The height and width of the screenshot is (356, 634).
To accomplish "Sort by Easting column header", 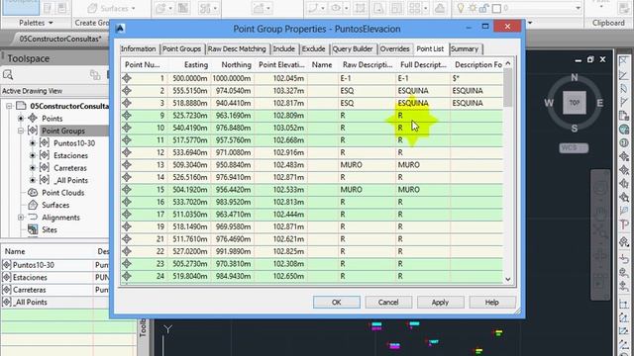I will click(x=196, y=64).
